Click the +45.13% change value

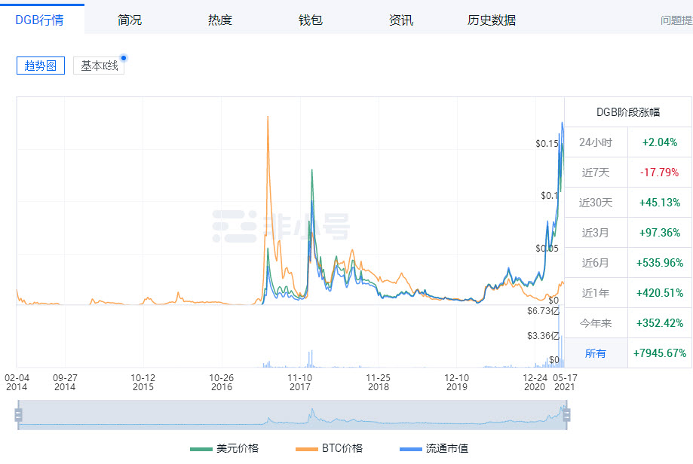659,202
